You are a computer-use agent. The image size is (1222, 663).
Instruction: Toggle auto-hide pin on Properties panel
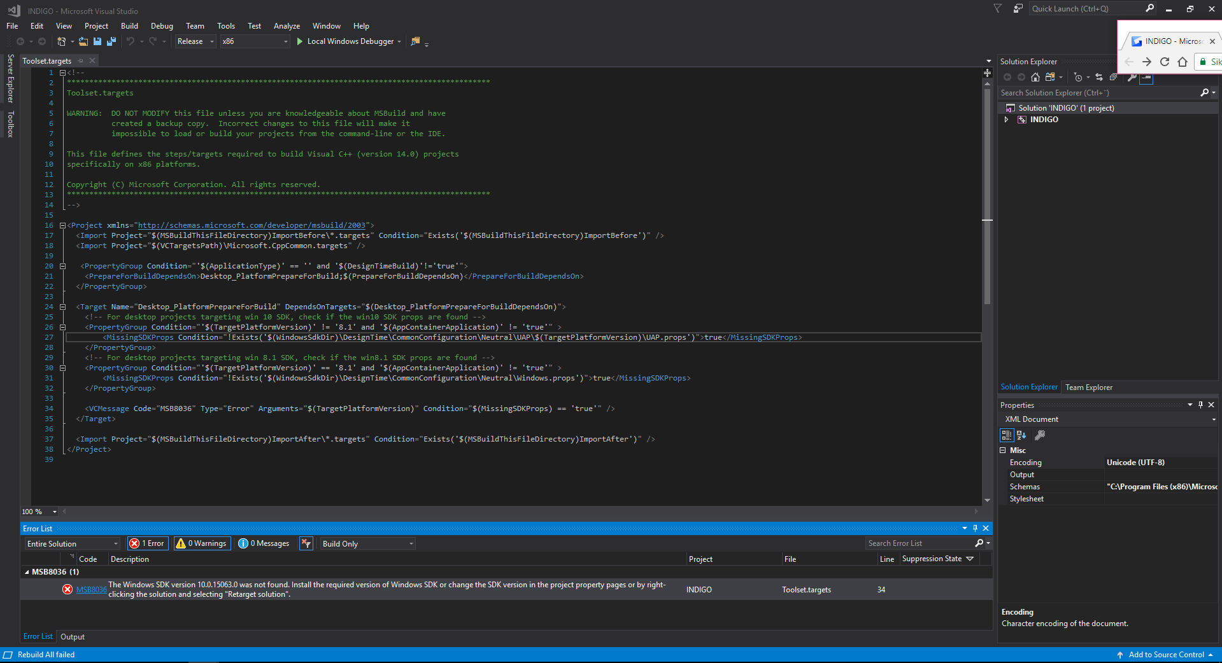pos(1201,405)
